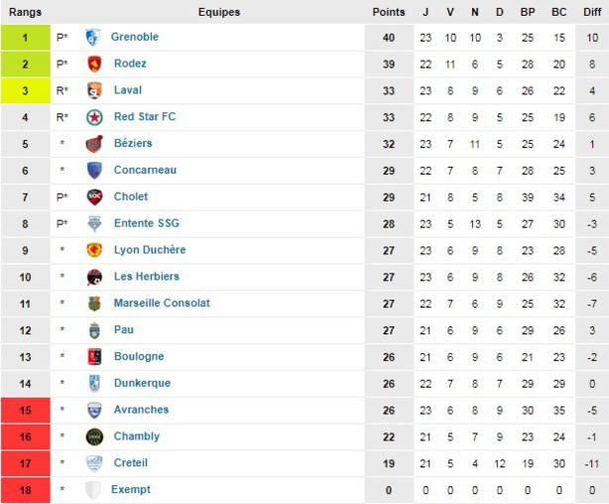Click the Diff column header
The image size is (609, 504).
pos(591,12)
